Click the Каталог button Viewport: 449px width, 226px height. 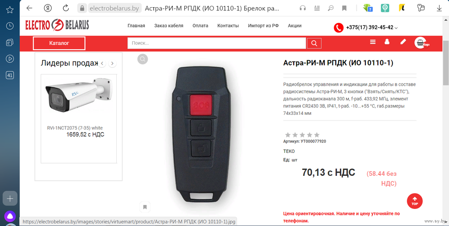point(59,43)
